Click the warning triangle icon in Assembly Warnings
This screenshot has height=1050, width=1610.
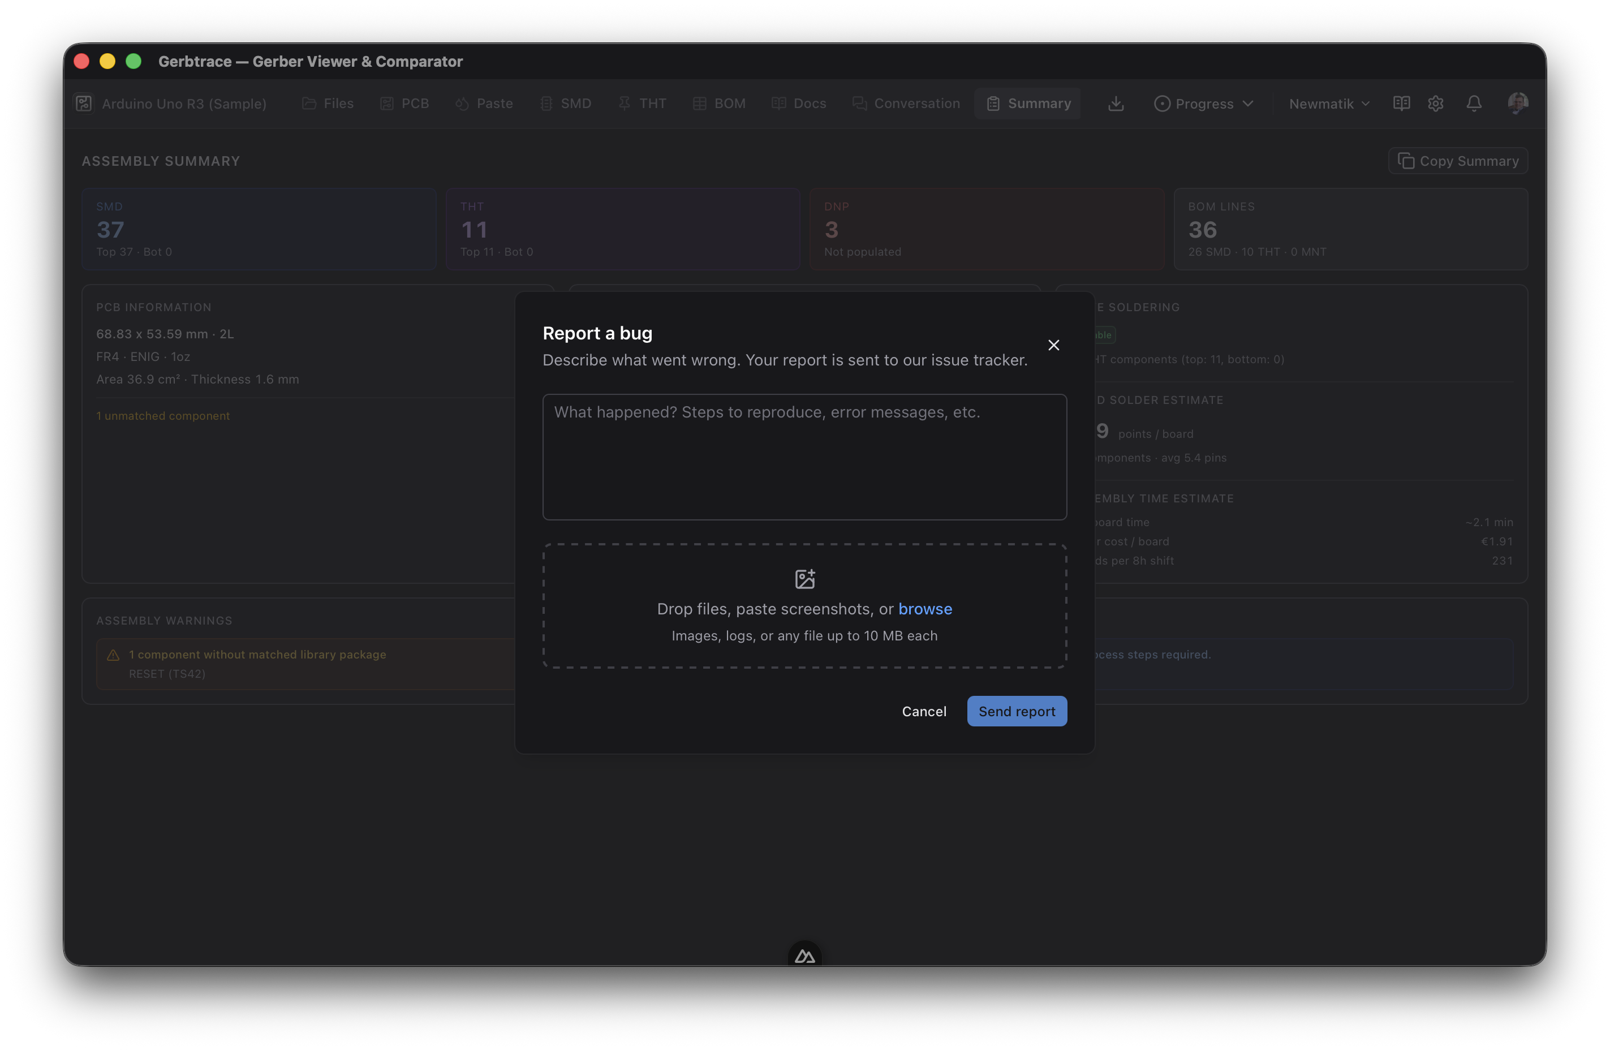pyautogui.click(x=114, y=655)
